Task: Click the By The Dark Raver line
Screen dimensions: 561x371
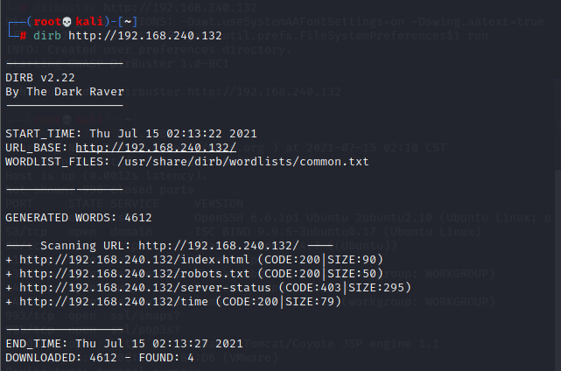Action: coord(65,92)
